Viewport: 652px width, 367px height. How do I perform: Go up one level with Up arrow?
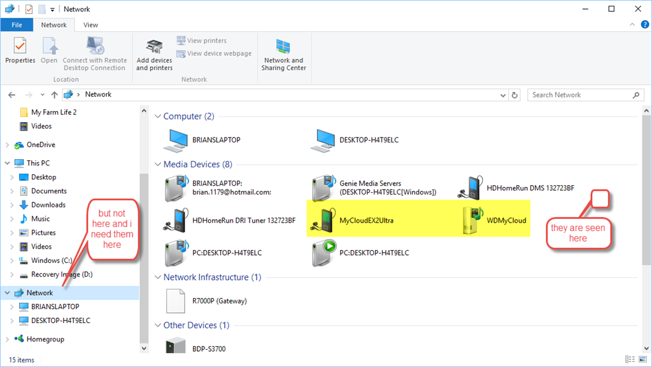tap(55, 95)
